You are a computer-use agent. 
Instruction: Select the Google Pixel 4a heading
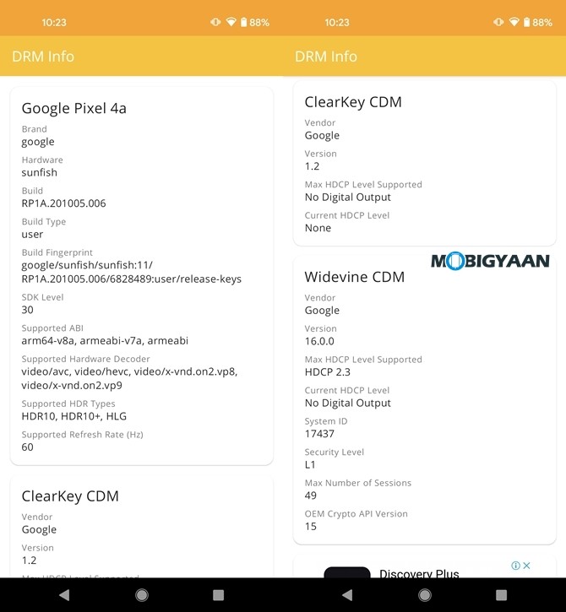(73, 108)
